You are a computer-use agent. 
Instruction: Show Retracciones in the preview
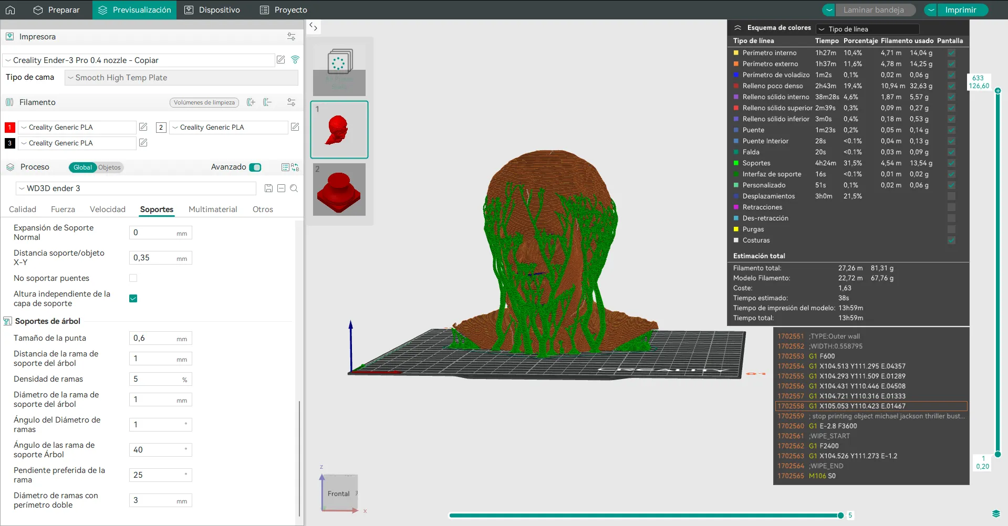coord(951,207)
